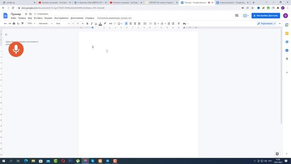Screen dimensions: 291x164
Task: Open the Дополнения menu
Action: coord(77,18)
